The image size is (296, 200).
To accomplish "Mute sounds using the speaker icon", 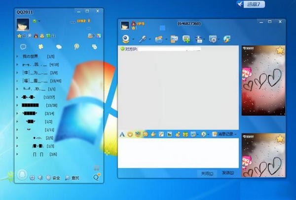I will [40, 178].
